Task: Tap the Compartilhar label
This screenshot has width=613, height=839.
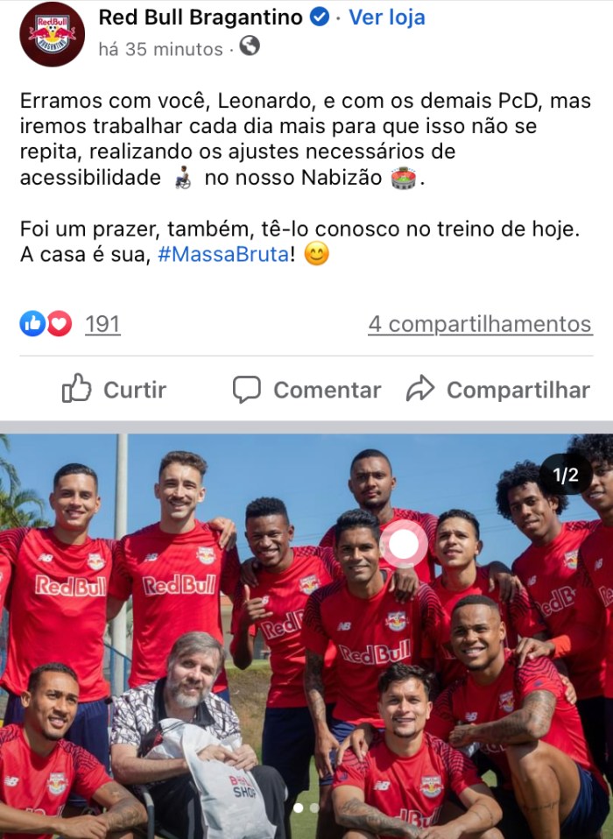Action: 518,390
